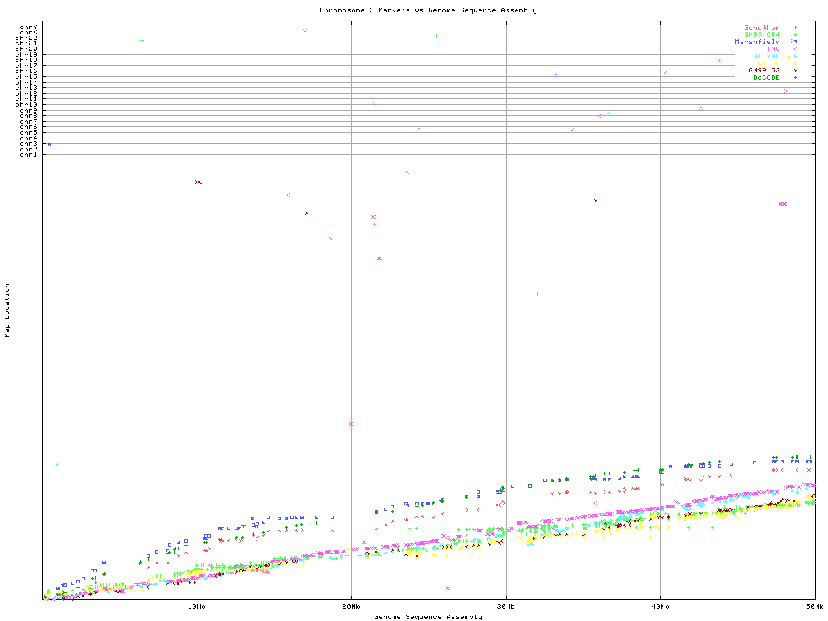Click the WI RH star legend marker
The width and height of the screenshot is (828, 621).
[x=795, y=63]
